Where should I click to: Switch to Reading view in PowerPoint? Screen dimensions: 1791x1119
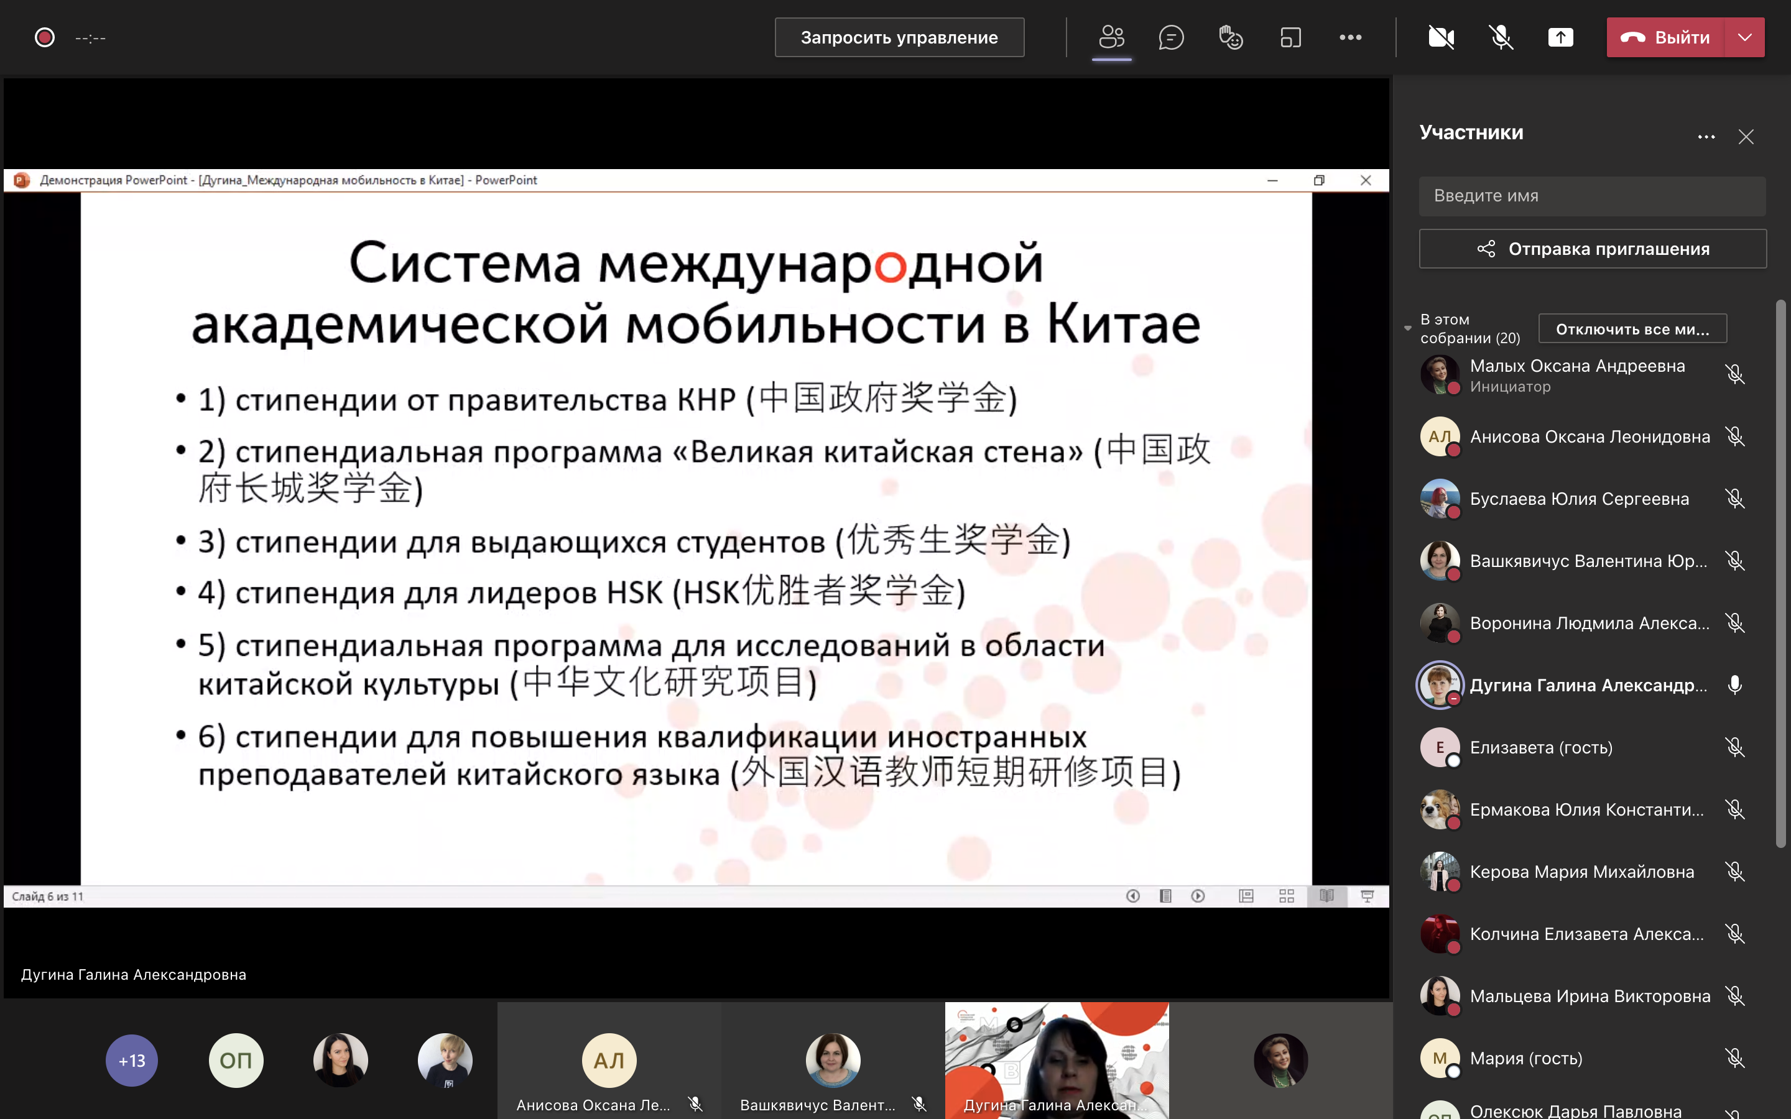[x=1328, y=895]
